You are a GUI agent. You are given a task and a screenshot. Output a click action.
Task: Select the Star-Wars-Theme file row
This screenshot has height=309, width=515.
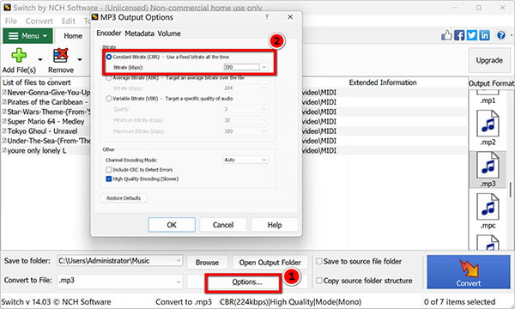click(x=46, y=112)
